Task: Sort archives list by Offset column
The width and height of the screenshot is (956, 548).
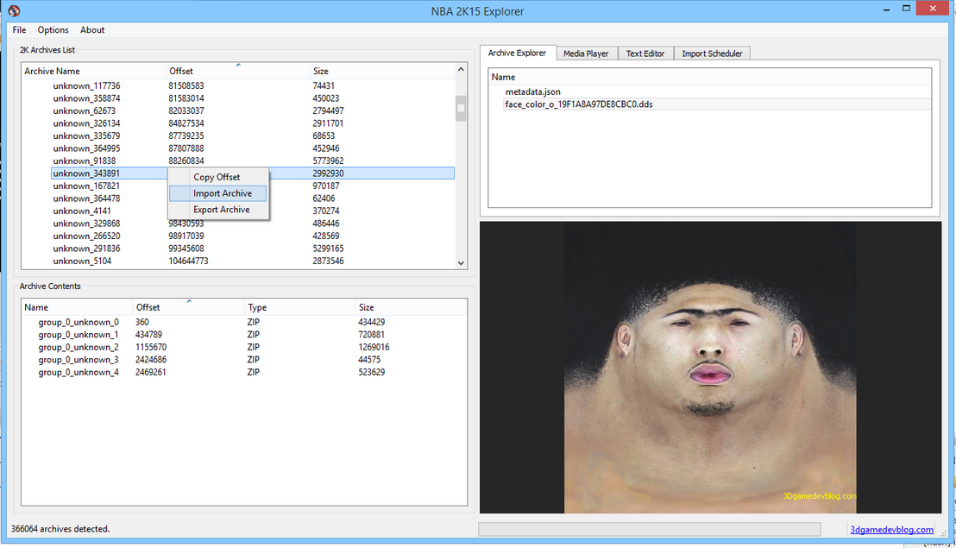Action: 238,71
